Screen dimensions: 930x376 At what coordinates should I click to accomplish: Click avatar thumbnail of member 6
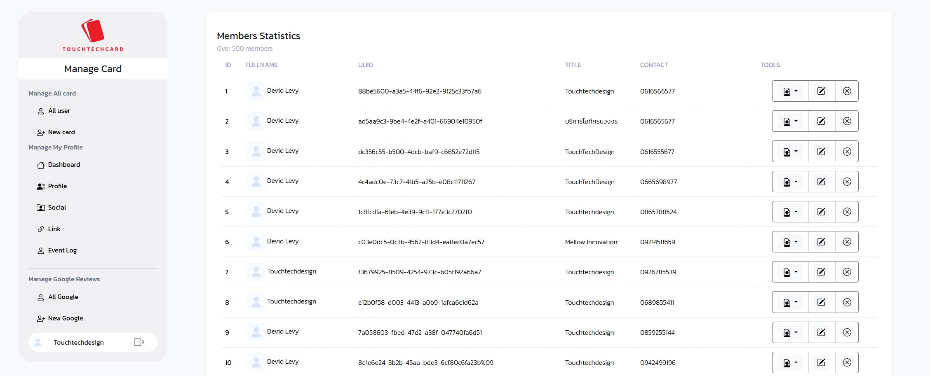coord(256,242)
